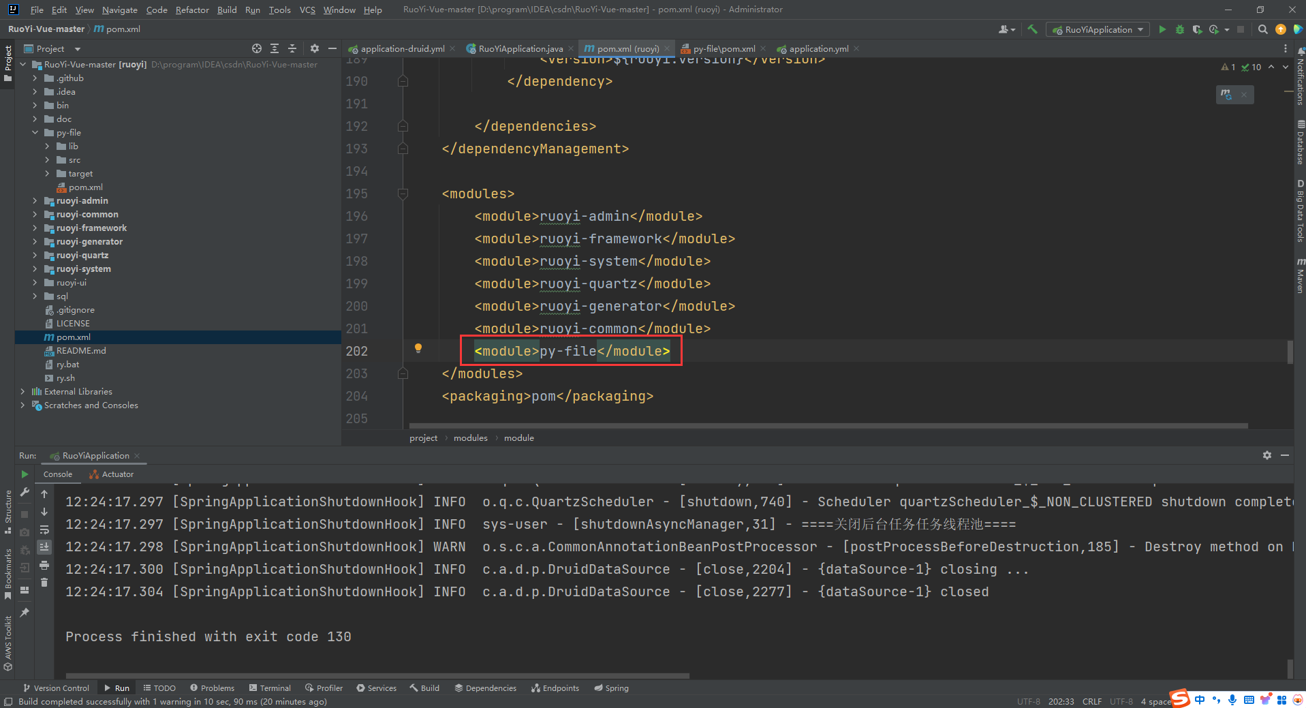Click the Load Maven Changes floating icon
Screen dimensions: 1306x708
click(1226, 95)
